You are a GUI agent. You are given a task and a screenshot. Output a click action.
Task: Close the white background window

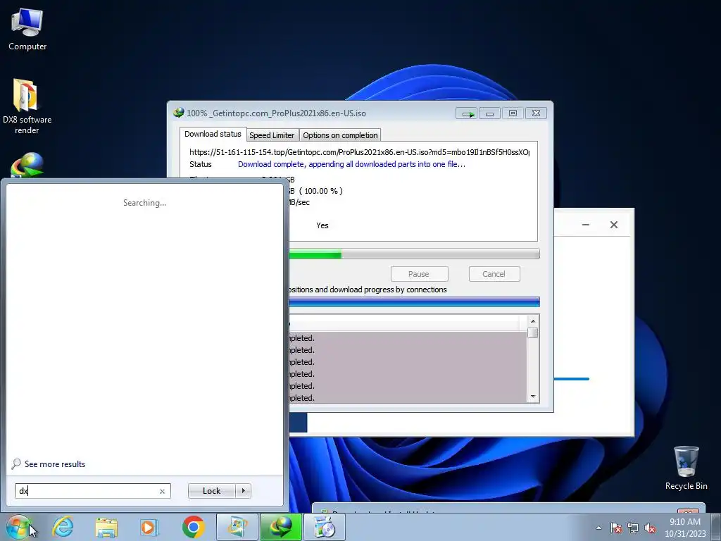(614, 225)
